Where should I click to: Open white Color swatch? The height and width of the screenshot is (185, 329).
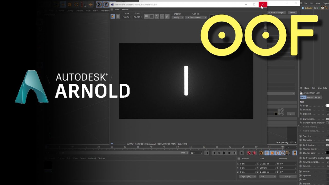328,106
